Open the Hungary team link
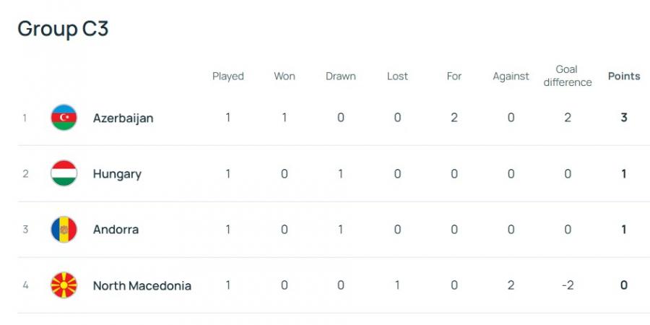Viewport: 650px width, 325px height. pos(117,174)
